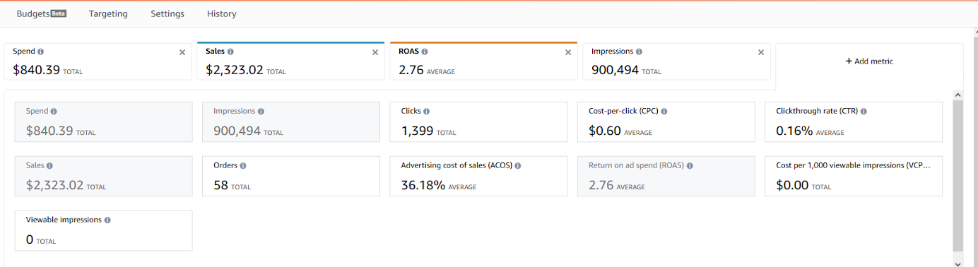Image resolution: width=978 pixels, height=267 pixels.
Task: Select the Cost-per-click (CPC) metric card
Action: [666, 122]
